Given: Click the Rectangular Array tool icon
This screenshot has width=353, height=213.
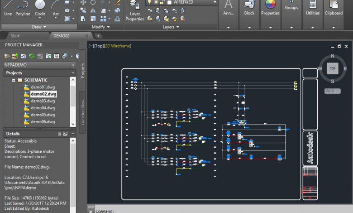Looking at the screenshot, I should click(103, 19).
